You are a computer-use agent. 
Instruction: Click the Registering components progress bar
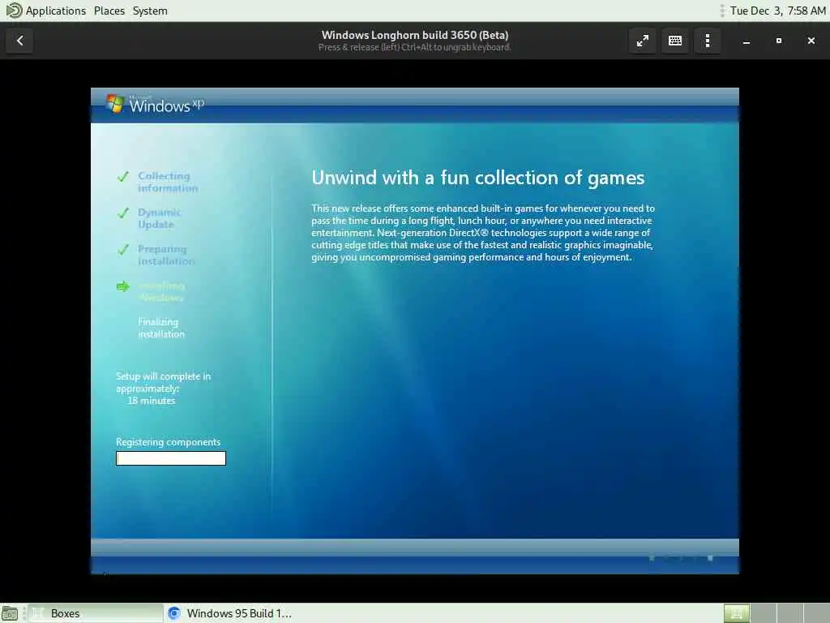point(171,458)
